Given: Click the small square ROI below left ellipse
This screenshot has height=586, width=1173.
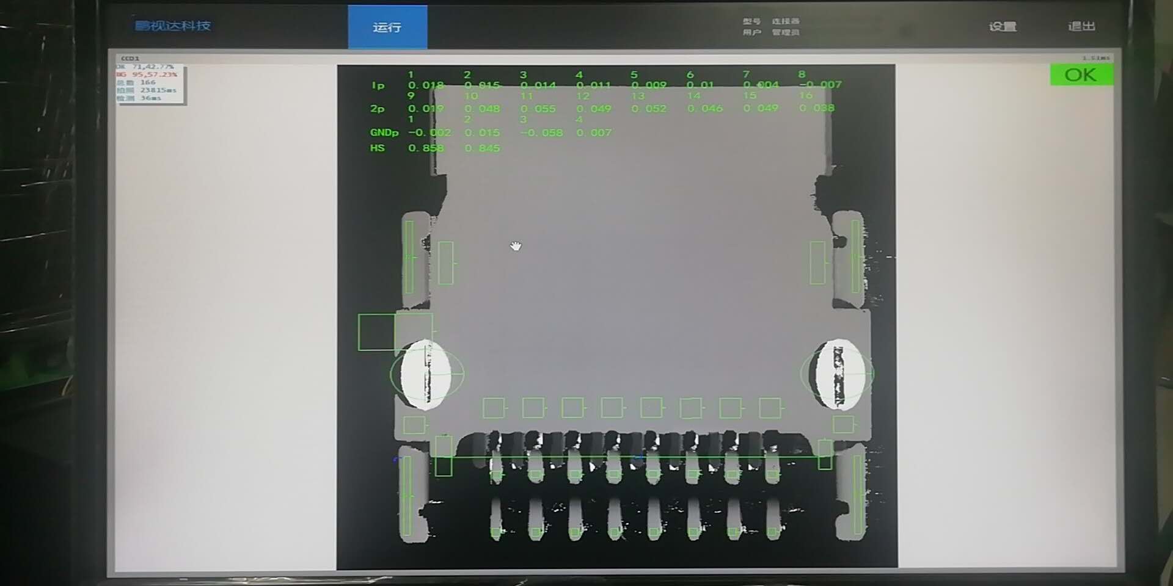Looking at the screenshot, I should [x=414, y=425].
